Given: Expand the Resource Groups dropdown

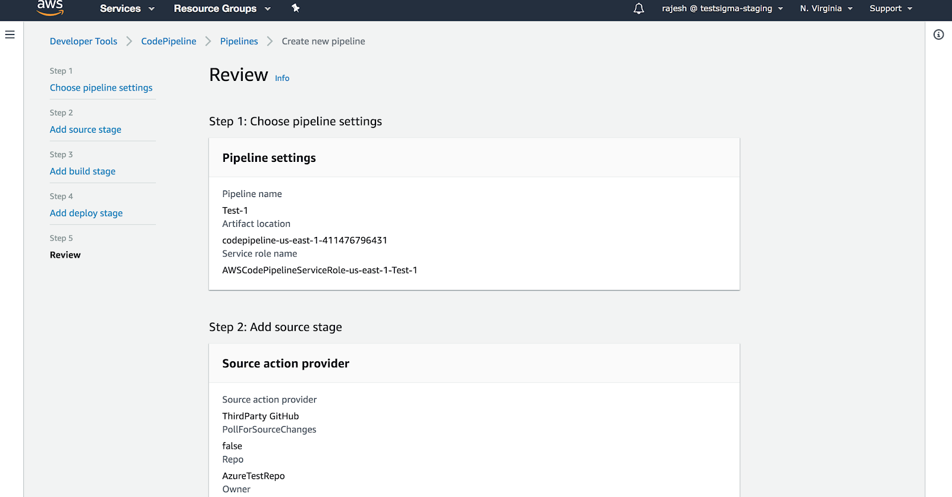Looking at the screenshot, I should click(222, 8).
